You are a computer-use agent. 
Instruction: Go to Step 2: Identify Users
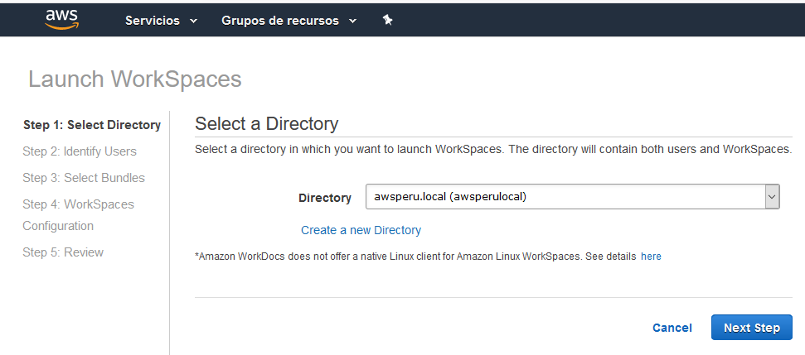[80, 151]
